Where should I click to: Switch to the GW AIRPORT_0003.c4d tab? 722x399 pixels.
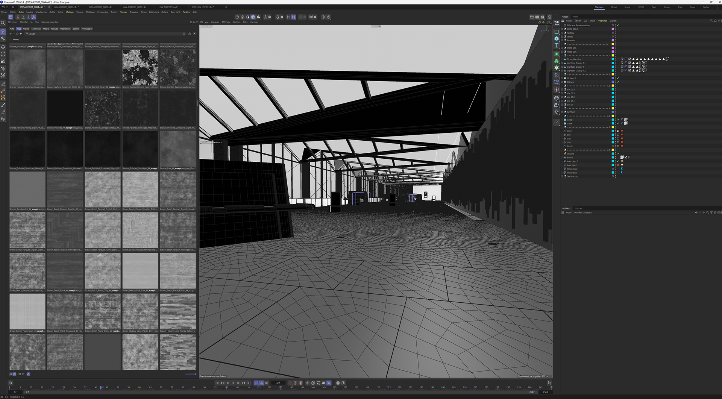coord(66,7)
